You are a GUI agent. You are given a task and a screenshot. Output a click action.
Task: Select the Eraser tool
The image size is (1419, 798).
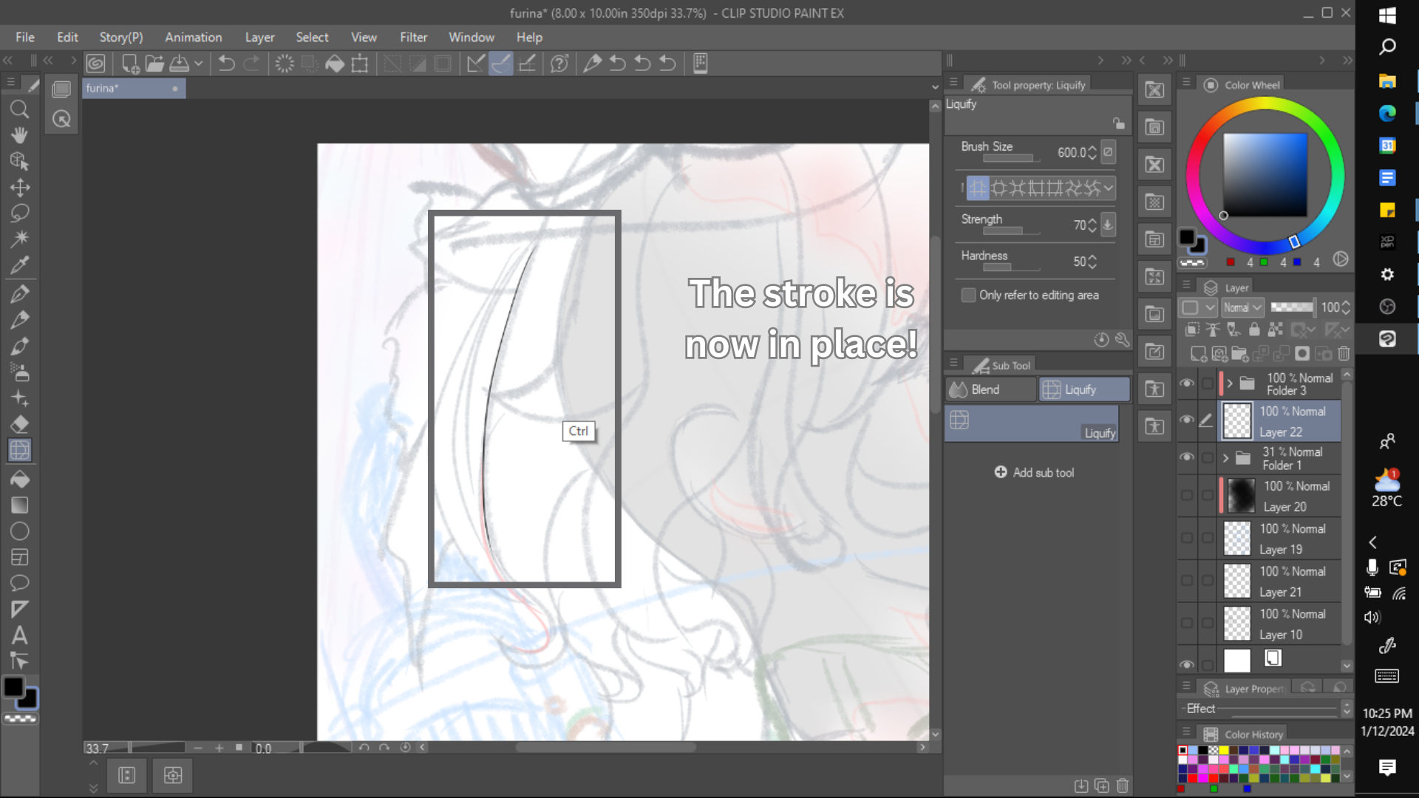coord(20,424)
